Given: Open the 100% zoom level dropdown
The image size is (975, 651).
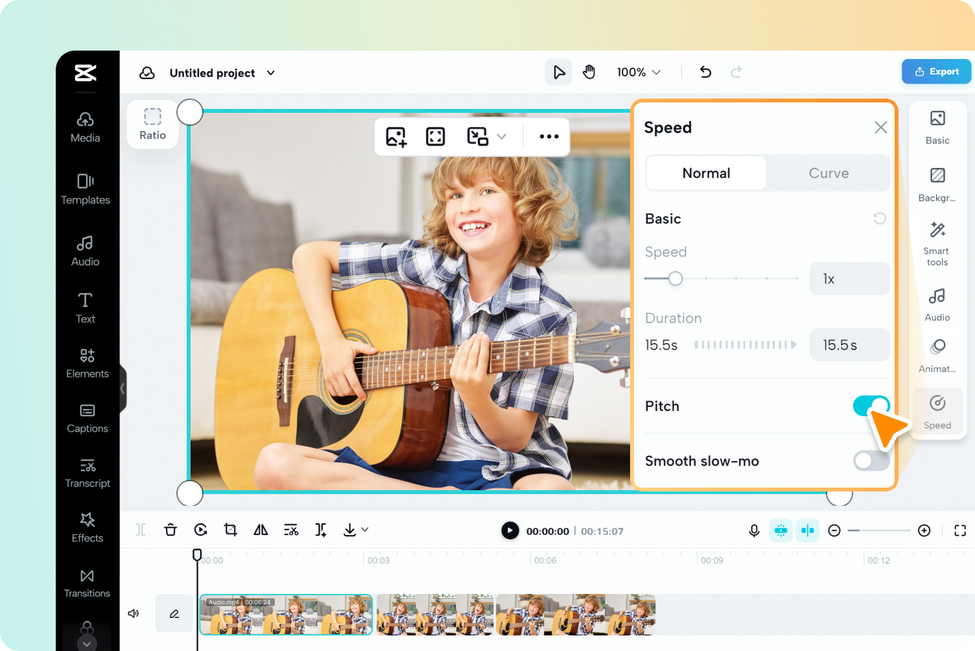Looking at the screenshot, I should pyautogui.click(x=639, y=72).
